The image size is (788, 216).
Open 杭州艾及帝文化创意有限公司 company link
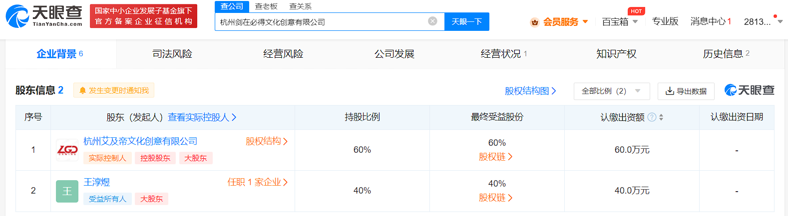[140, 141]
